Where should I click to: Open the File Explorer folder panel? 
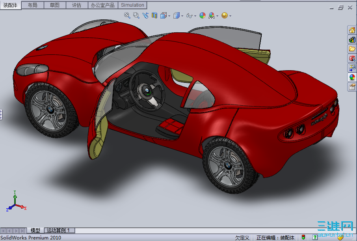352,49
